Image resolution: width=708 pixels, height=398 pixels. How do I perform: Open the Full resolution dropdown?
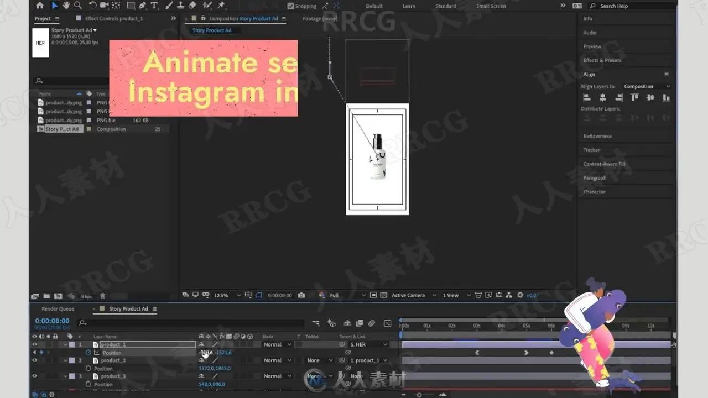(347, 295)
